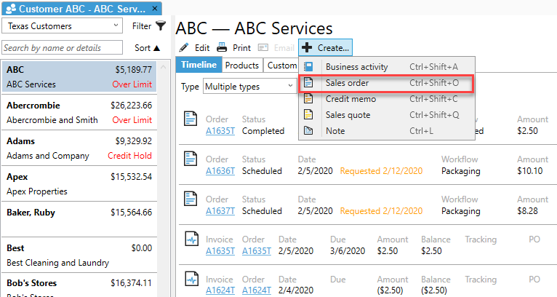The width and height of the screenshot is (557, 297).
Task: Click document icon for order A1635T
Action: pos(191,119)
